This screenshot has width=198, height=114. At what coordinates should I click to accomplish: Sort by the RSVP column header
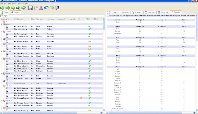click(89, 19)
